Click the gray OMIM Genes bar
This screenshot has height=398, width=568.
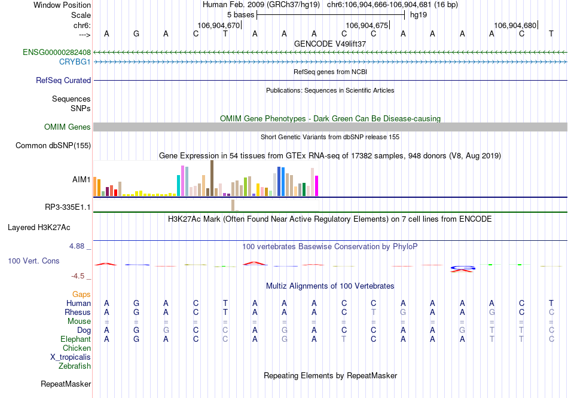331,127
